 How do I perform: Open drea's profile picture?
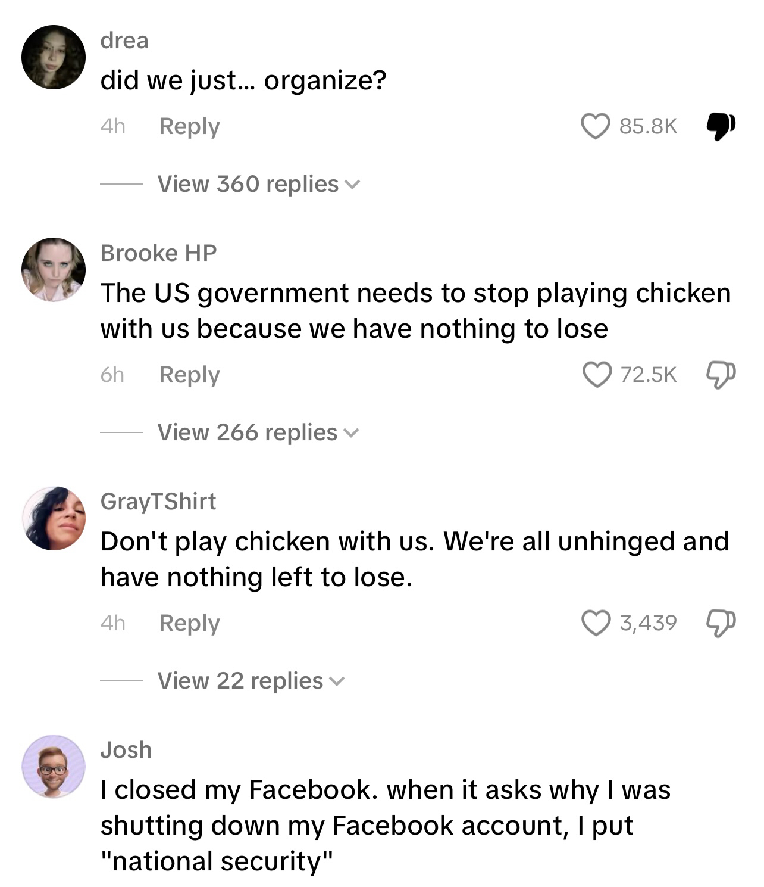(54, 57)
